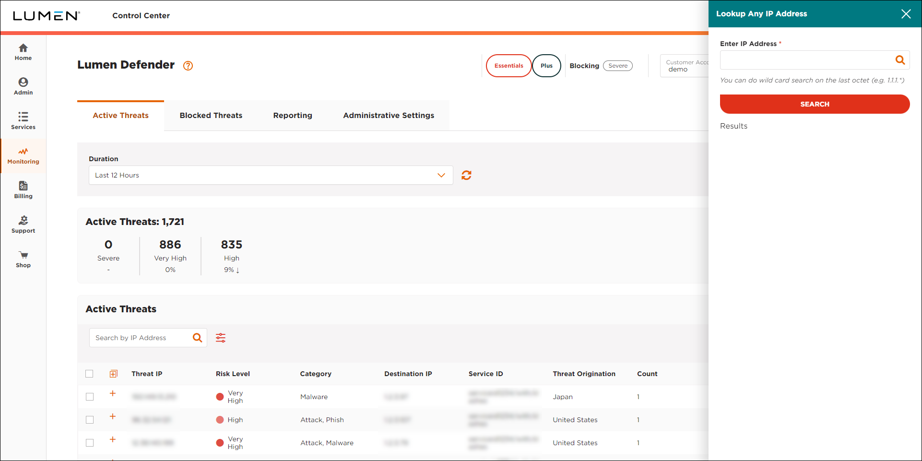The image size is (922, 461).
Task: Open the Home section in the sidebar
Action: click(23, 52)
